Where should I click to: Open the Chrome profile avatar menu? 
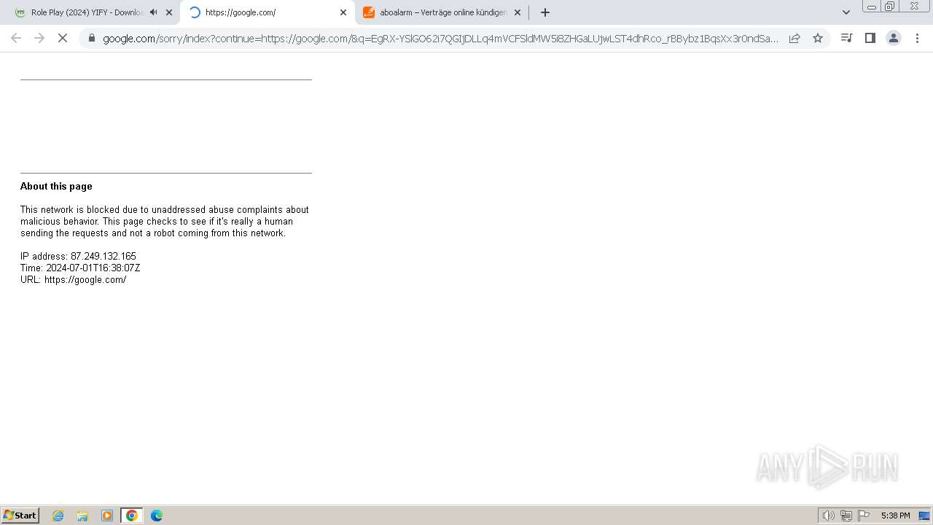click(894, 38)
